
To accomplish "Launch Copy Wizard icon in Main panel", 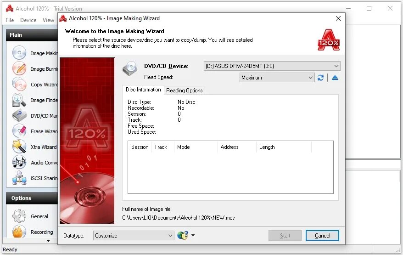I will (19, 84).
